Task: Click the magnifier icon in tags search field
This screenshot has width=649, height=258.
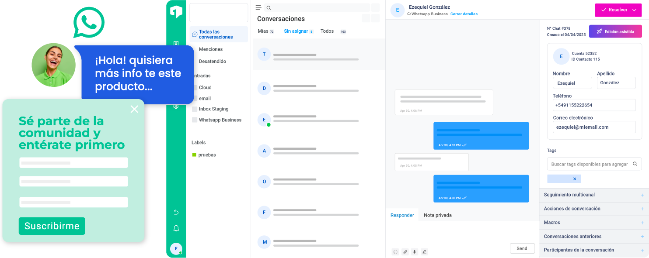Action: pos(635,164)
